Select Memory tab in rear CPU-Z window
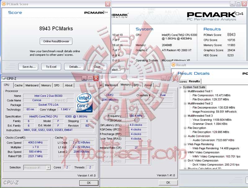This screenshot has width=248, height=188. click(x=126, y=85)
